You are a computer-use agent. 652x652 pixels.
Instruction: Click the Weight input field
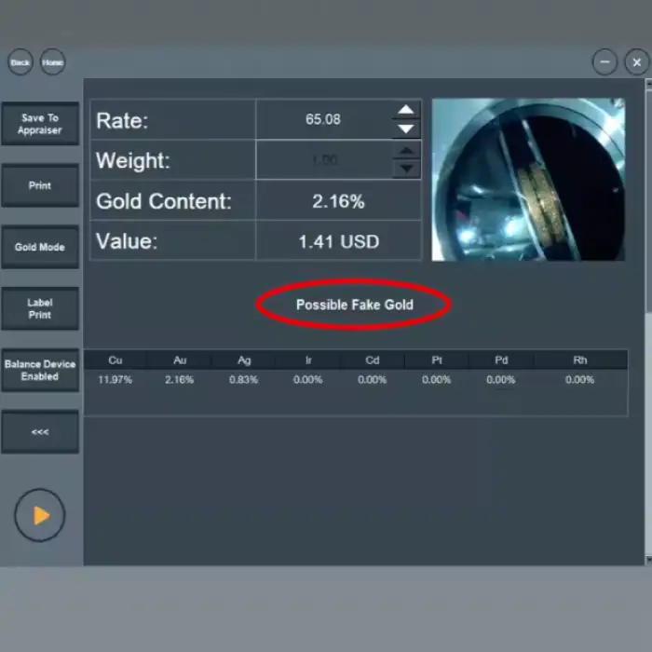[x=323, y=160]
